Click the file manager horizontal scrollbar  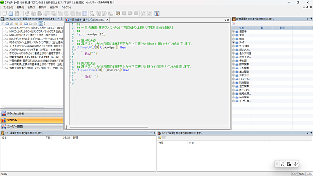[24, 107]
